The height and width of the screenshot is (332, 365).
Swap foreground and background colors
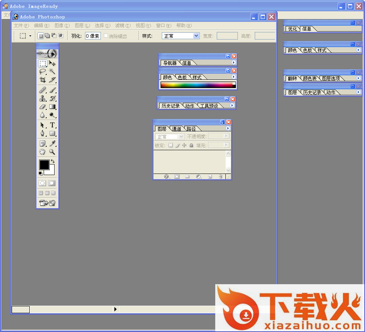(x=53, y=161)
